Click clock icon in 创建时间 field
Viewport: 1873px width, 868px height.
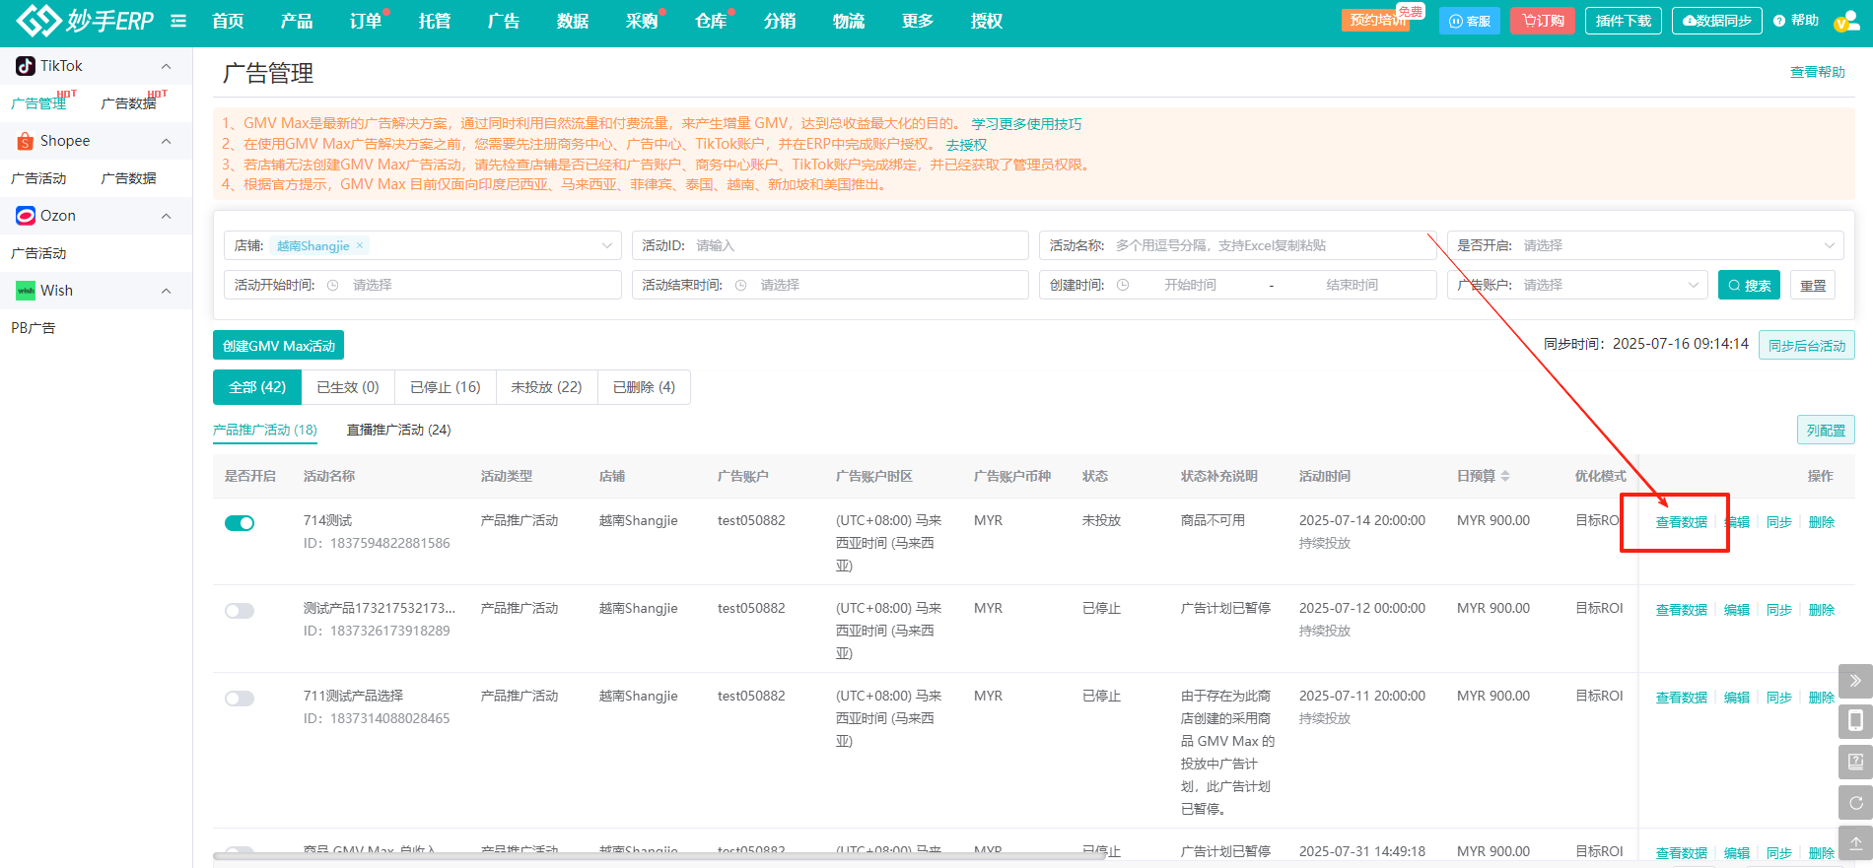coord(1123,285)
